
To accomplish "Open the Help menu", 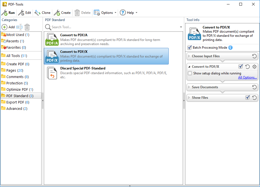I will tap(129, 13).
